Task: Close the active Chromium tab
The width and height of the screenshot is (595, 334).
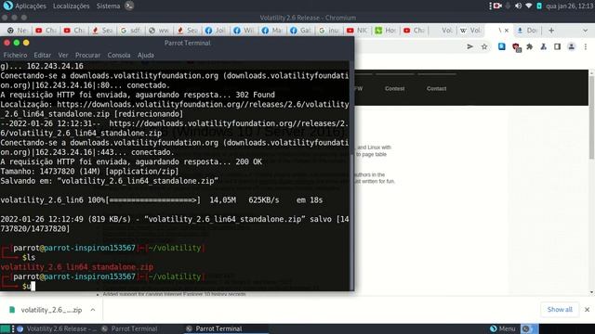Action: tap(506, 31)
